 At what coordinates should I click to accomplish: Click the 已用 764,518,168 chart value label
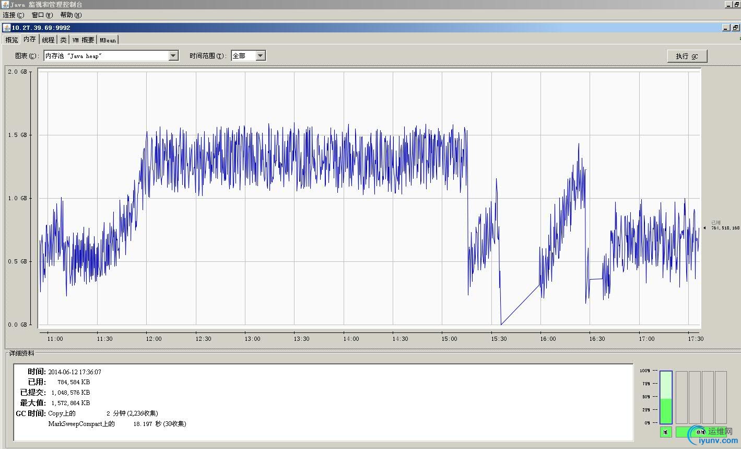coord(725,225)
